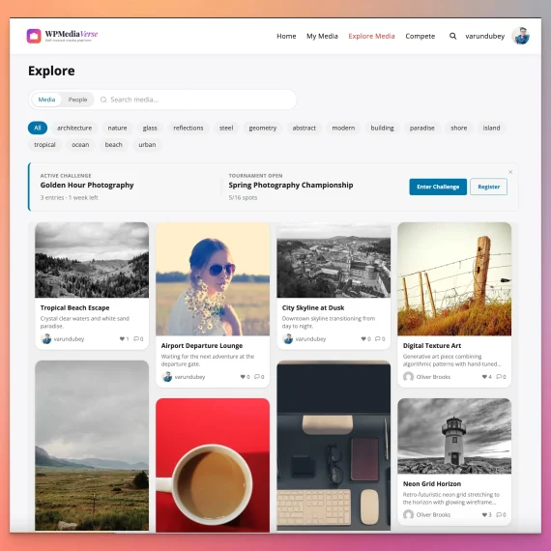Open the woman with sunglasses photo
Viewport: 551px width, 551px height.
click(213, 279)
